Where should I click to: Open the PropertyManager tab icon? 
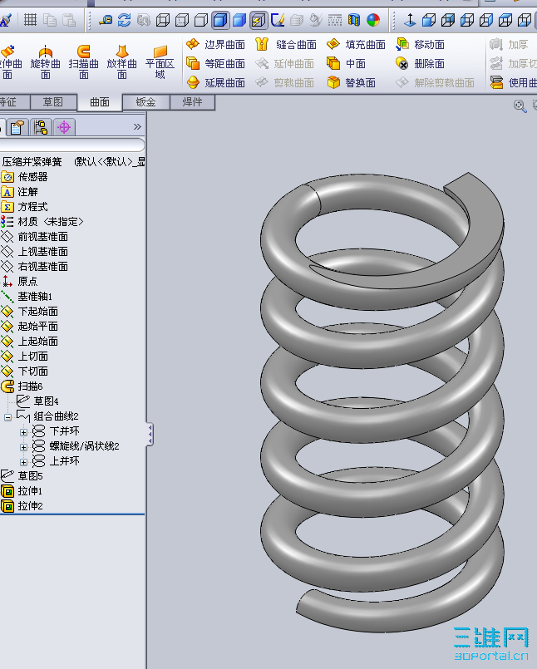click(x=17, y=127)
